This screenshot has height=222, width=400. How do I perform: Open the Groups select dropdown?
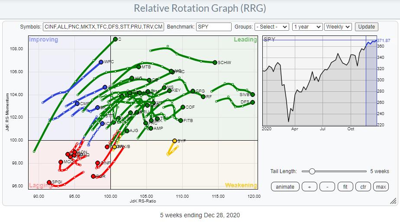pyautogui.click(x=272, y=27)
